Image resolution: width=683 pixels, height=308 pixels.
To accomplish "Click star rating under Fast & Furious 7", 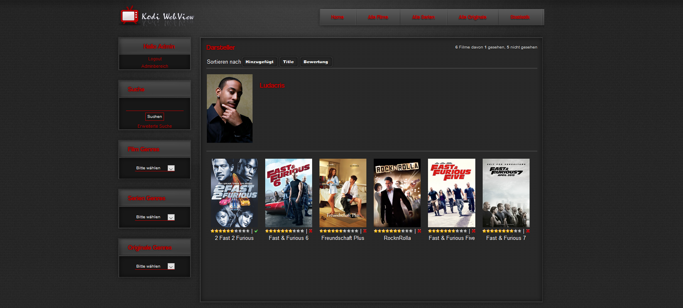I will click(x=501, y=231).
